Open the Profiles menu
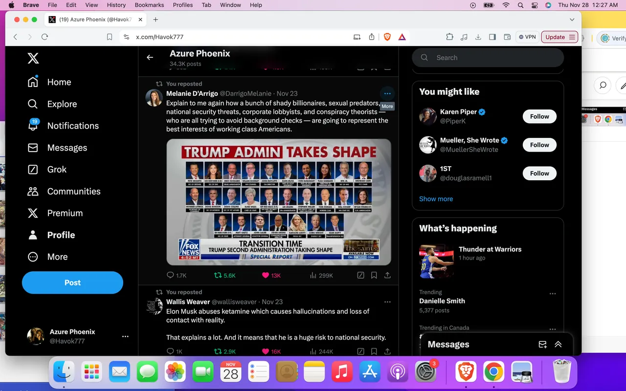This screenshot has height=391, width=626. (183, 5)
